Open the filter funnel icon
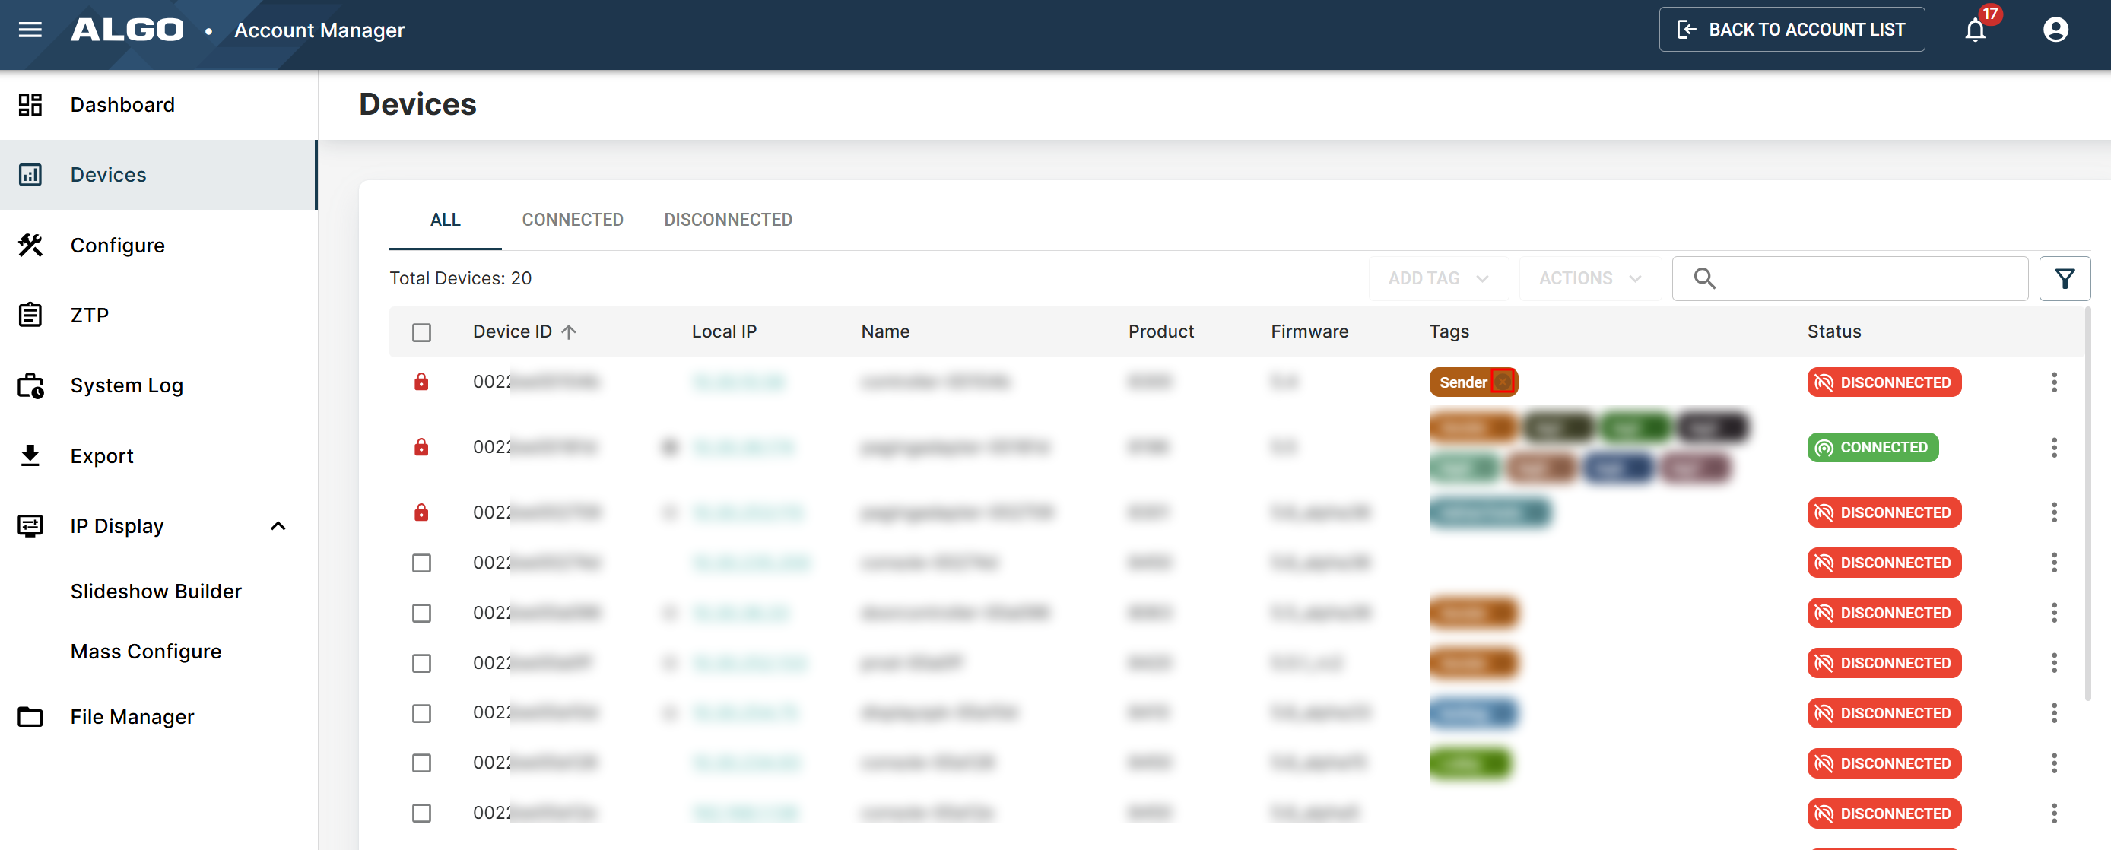The image size is (2111, 850). coord(2065,279)
